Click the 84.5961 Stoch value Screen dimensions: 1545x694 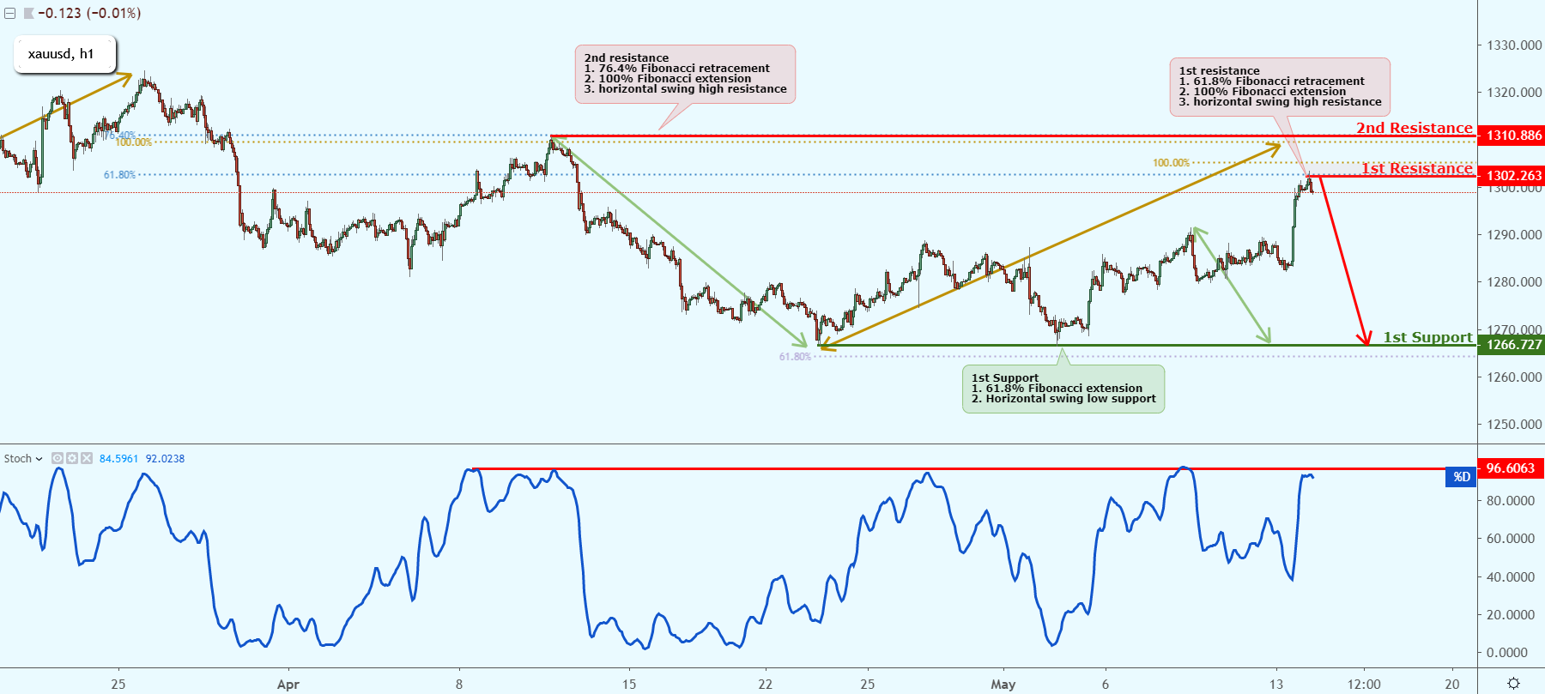pyautogui.click(x=118, y=459)
